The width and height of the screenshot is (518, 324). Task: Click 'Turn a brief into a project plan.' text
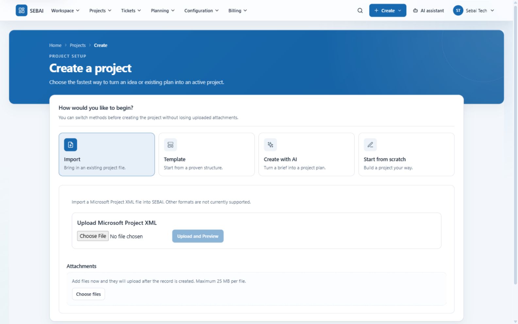coord(295,168)
